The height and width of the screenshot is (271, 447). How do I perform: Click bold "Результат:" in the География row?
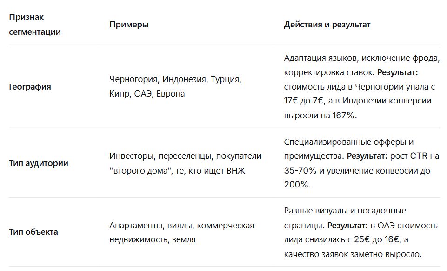(397, 73)
